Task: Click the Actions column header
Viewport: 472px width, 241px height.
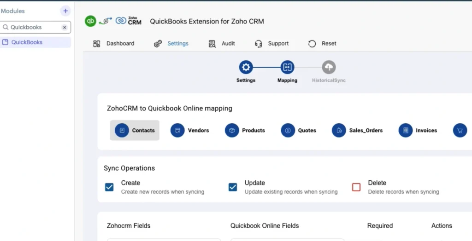Action: click(x=442, y=226)
